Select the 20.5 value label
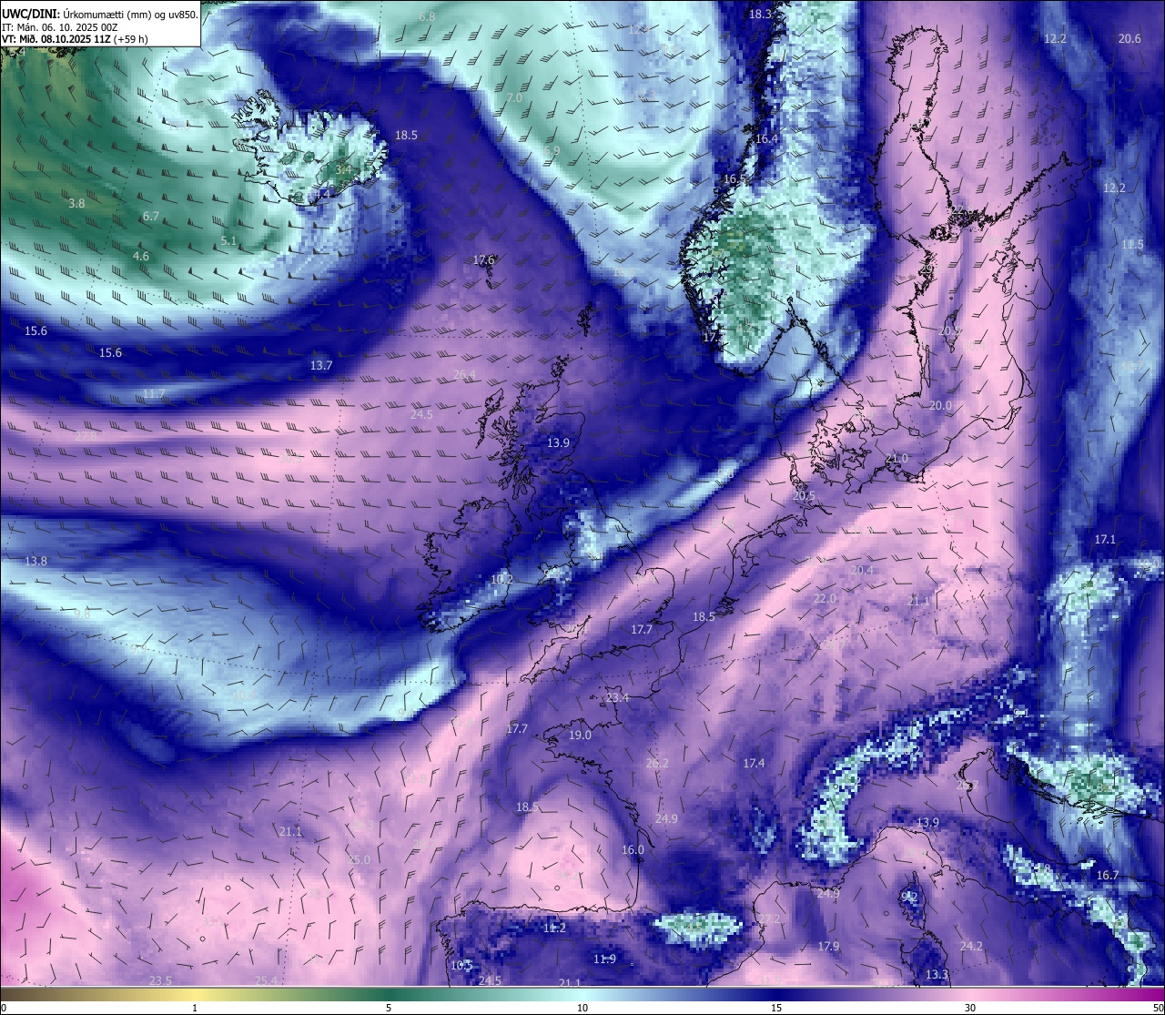1165x1015 pixels. point(804,496)
